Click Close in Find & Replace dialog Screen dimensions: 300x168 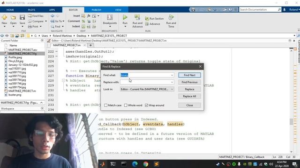pos(189,105)
